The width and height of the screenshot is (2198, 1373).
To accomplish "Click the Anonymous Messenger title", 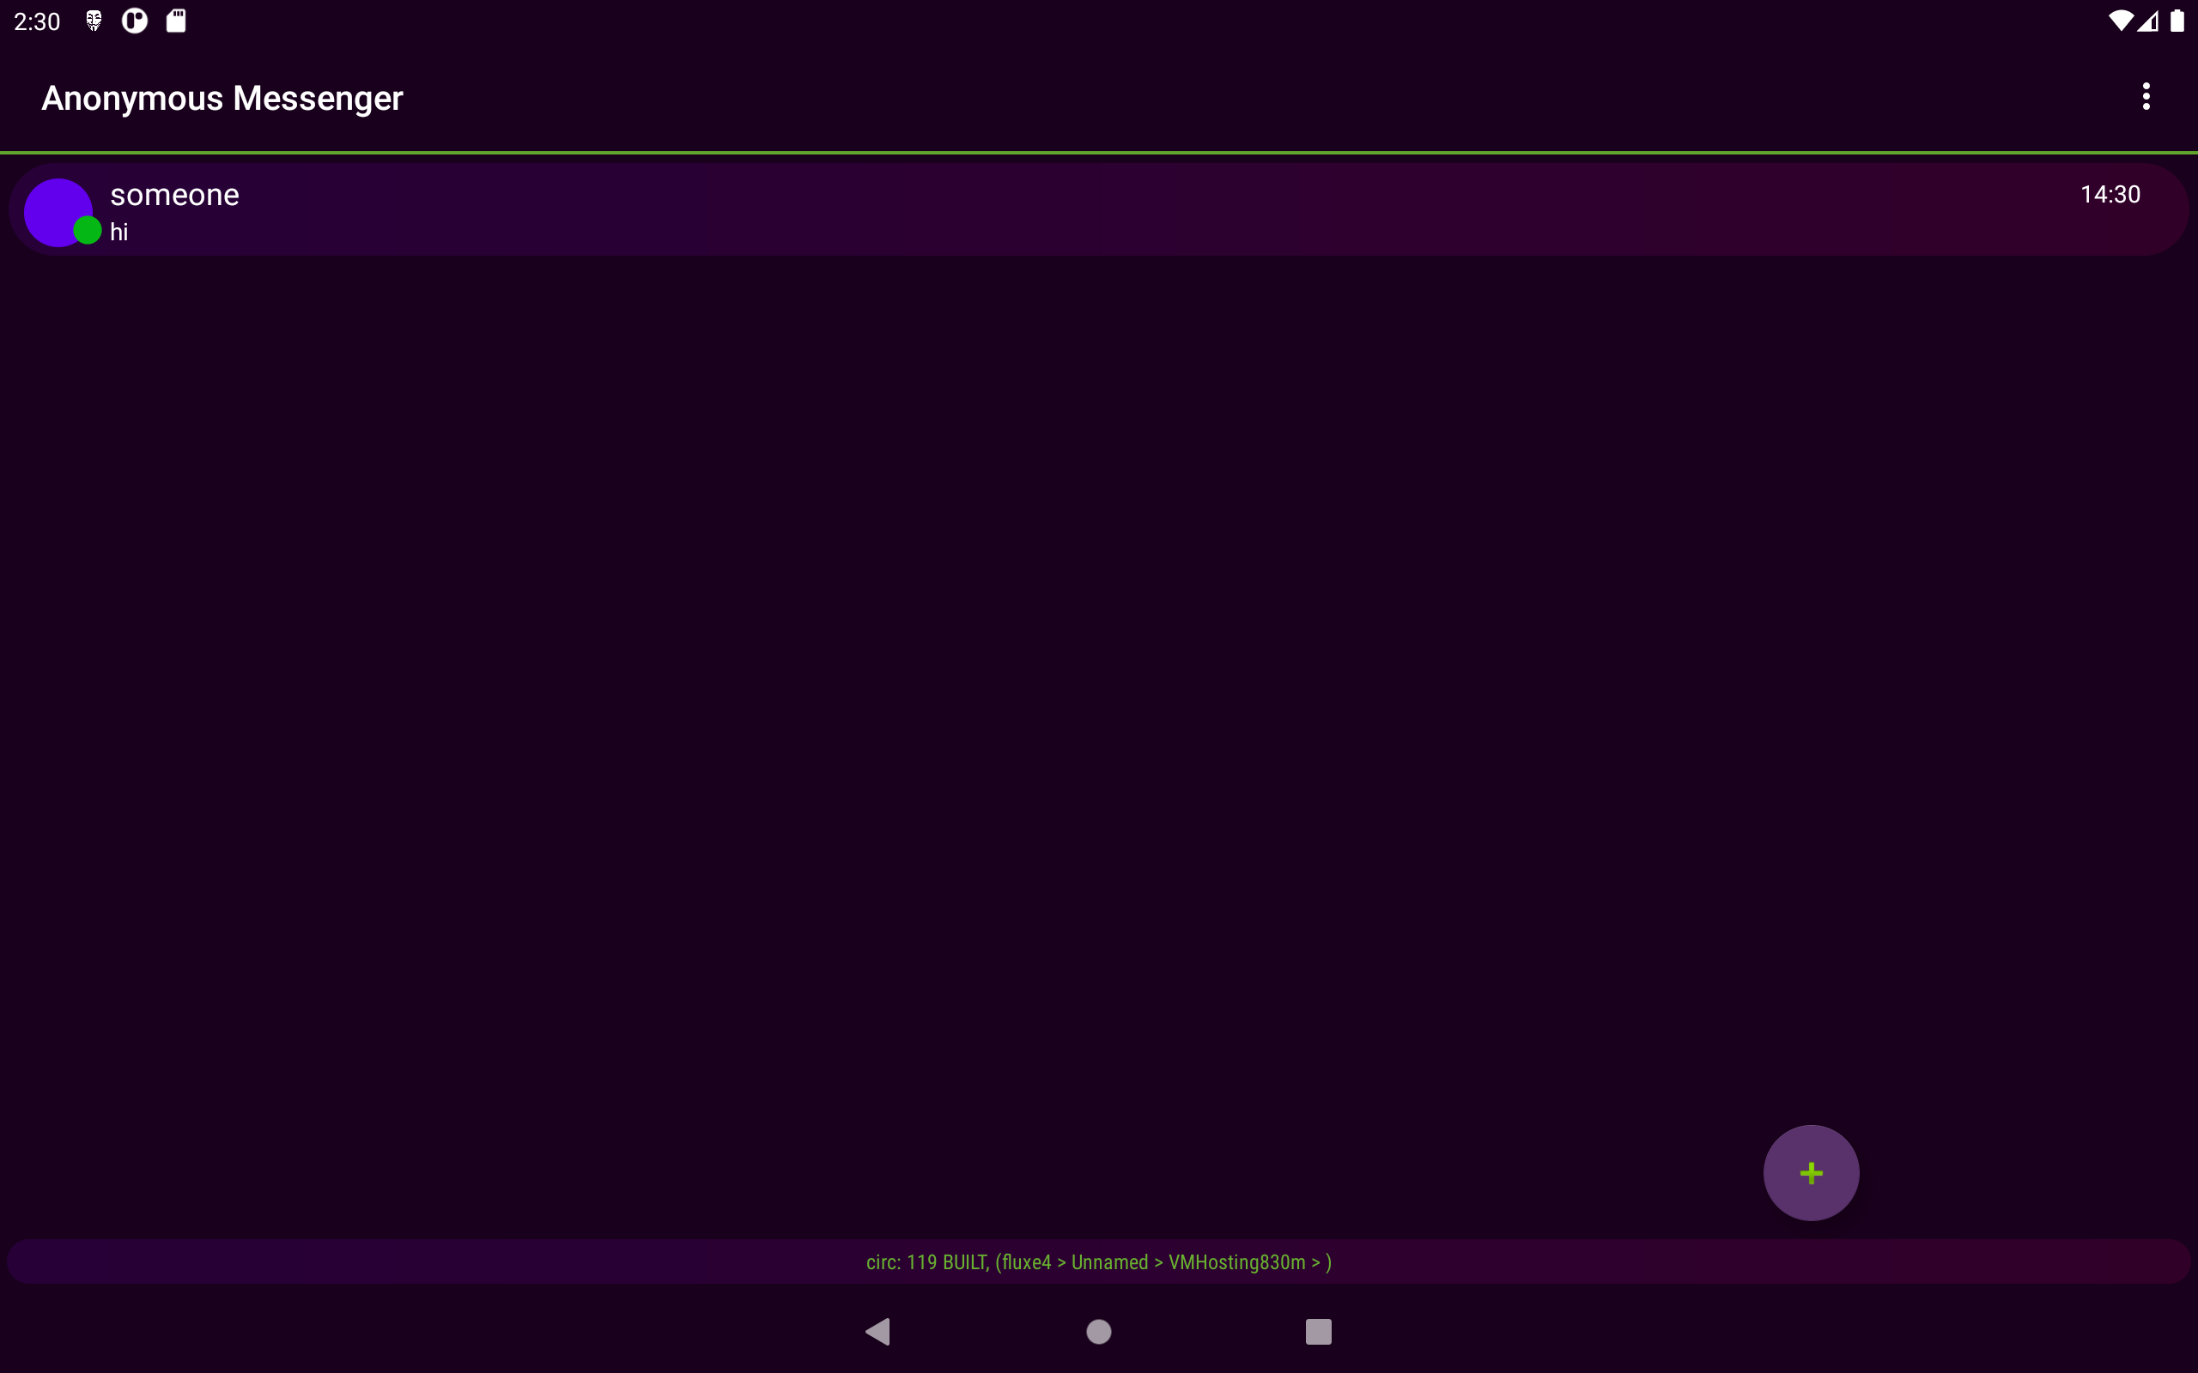I will coord(222,98).
